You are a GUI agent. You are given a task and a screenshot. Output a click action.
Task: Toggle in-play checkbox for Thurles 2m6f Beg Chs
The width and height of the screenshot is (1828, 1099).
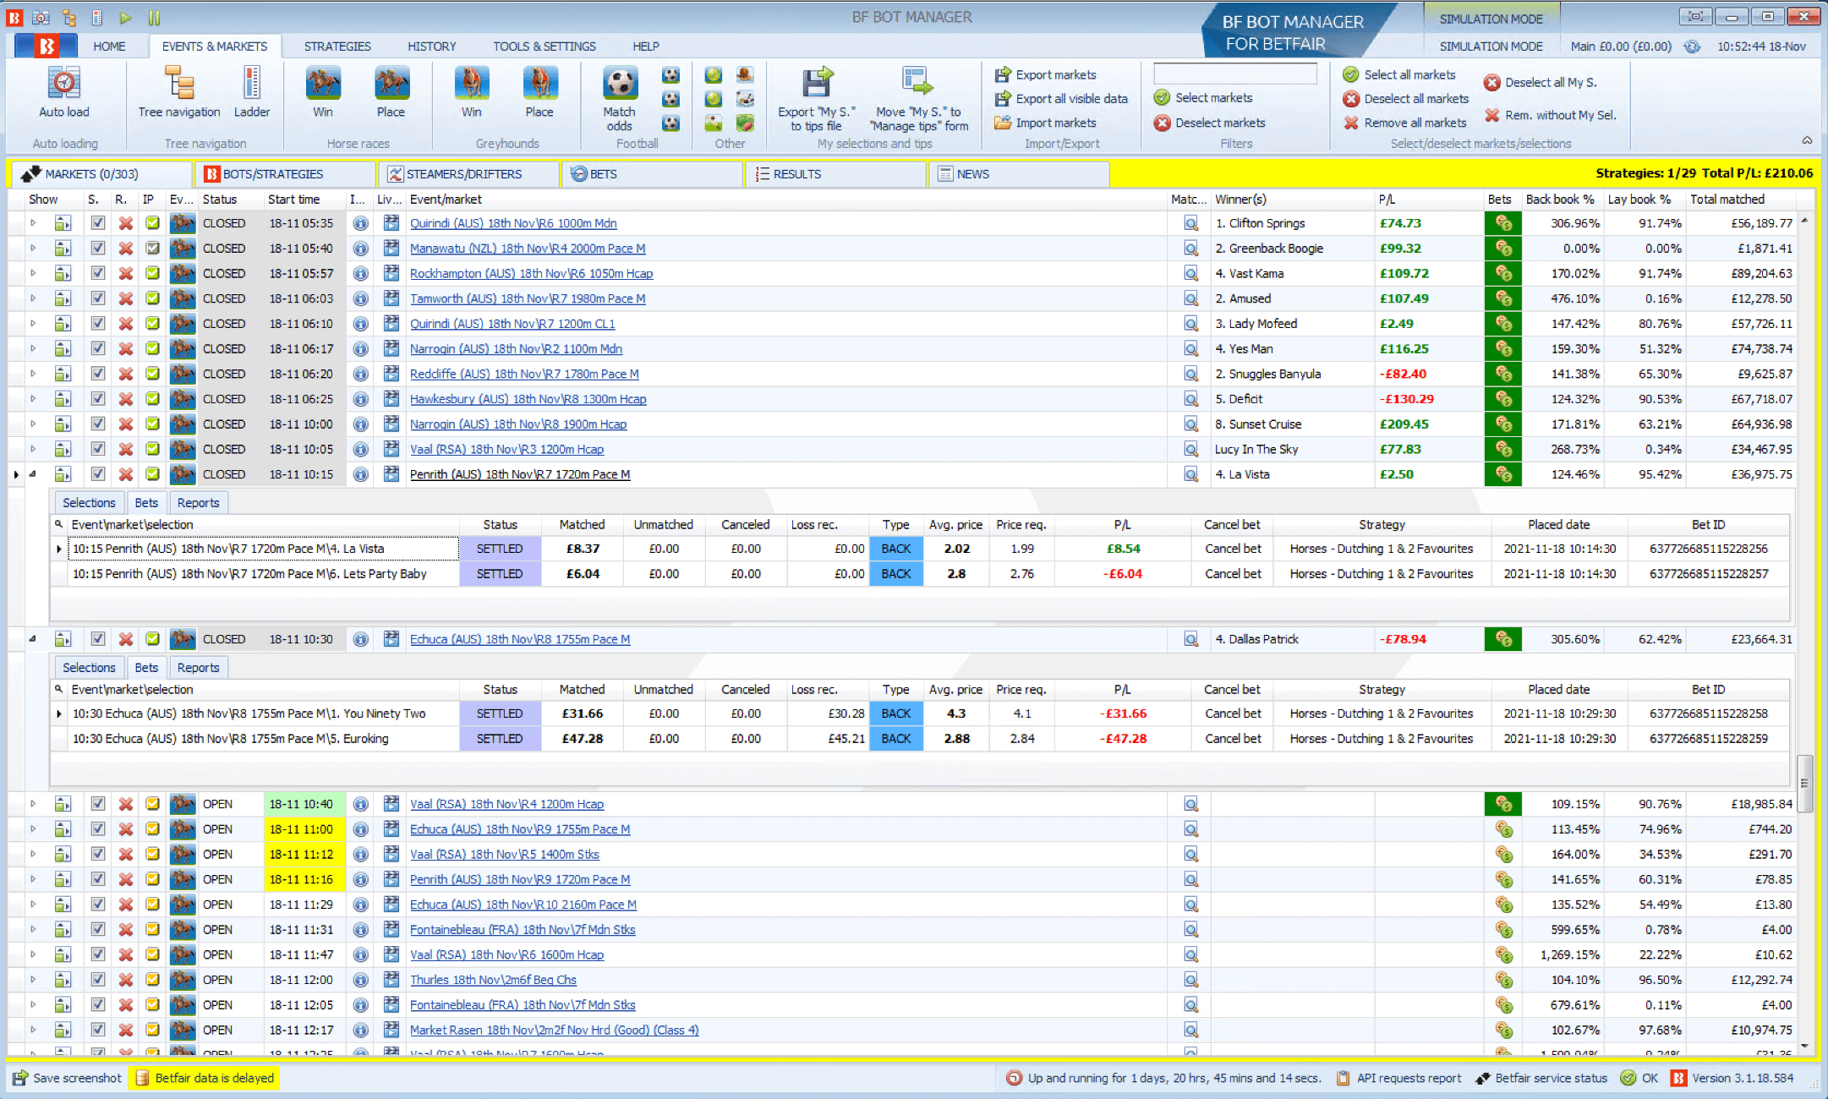(152, 980)
